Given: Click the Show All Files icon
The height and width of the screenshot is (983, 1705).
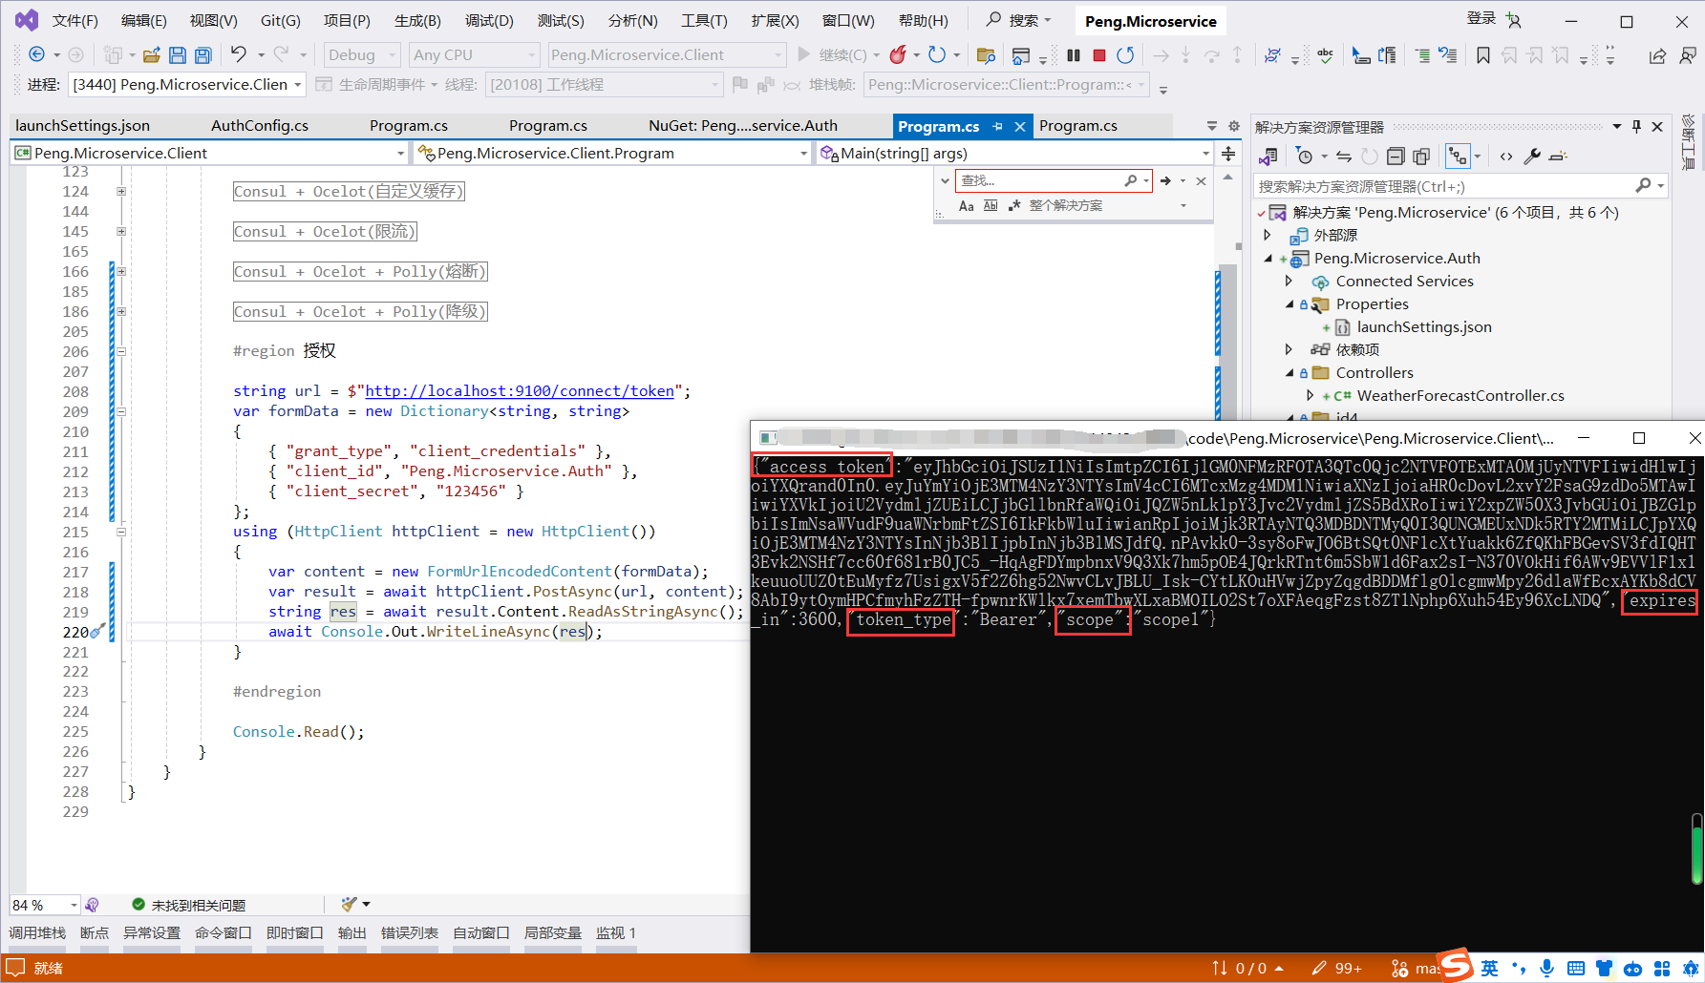Looking at the screenshot, I should 1421,156.
